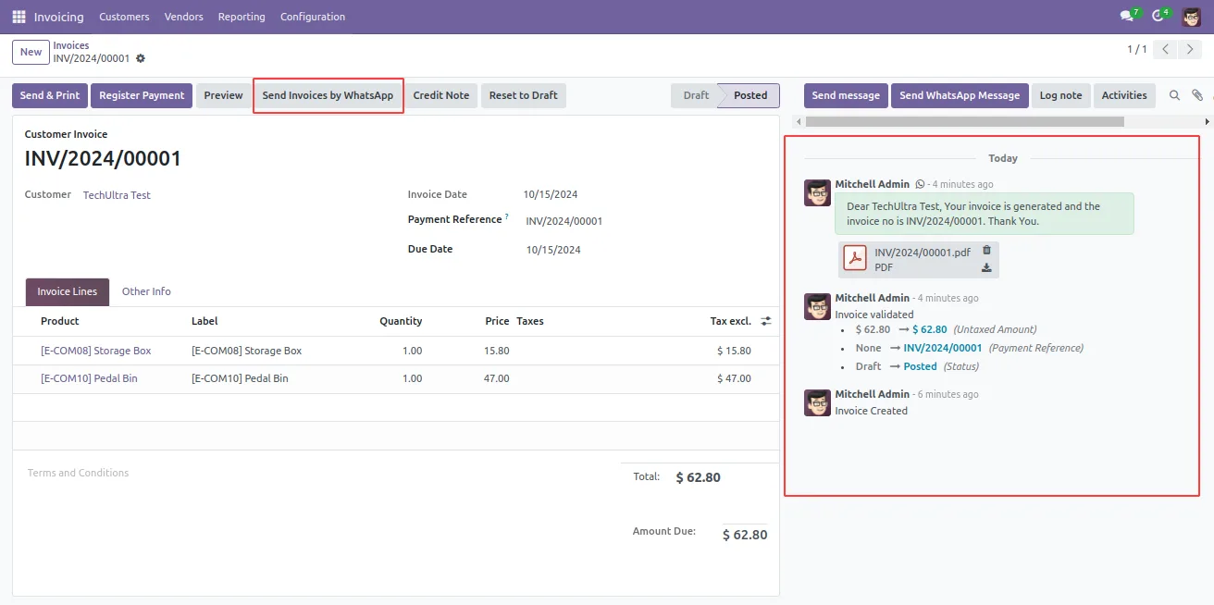Open the apps grid menu icon
The height and width of the screenshot is (605, 1214).
(19, 17)
